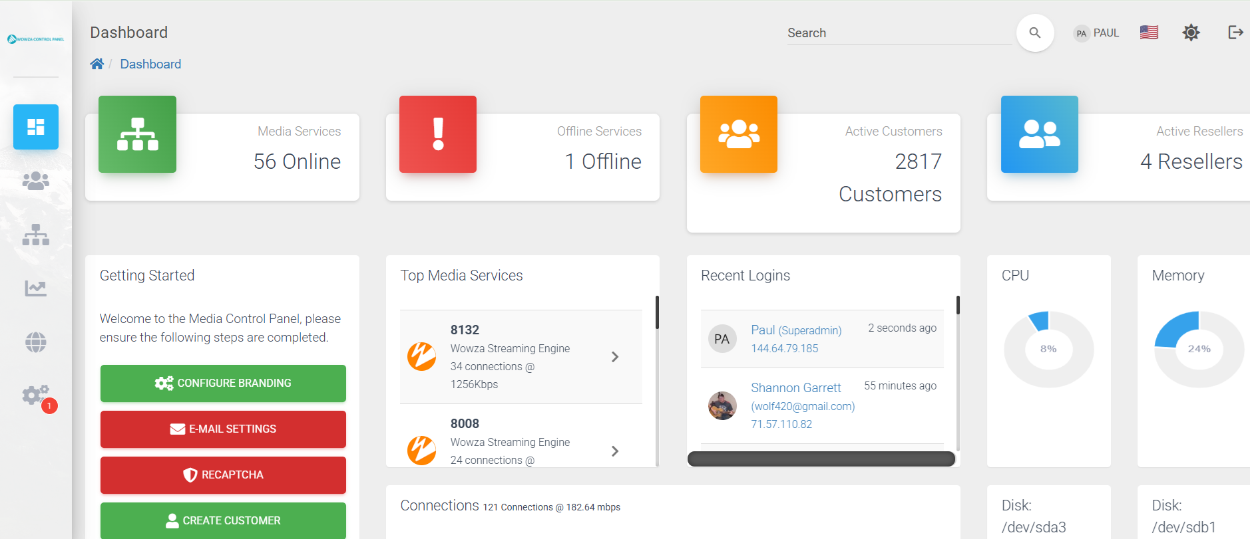
Task: Click the search magnifier button
Action: [x=1035, y=33]
